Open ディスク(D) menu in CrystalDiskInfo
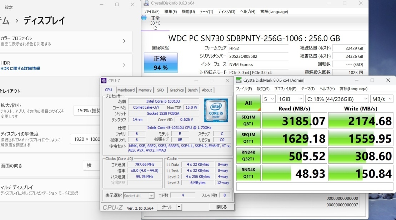The height and width of the screenshot is (220, 396). (226, 12)
